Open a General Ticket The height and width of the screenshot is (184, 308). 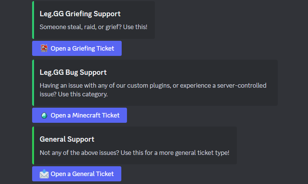(x=77, y=174)
